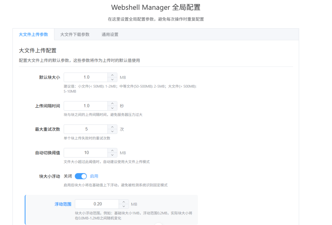Decrease 上传间隔时间 with the down stepper
Image resolution: width=332 pixels, height=225 pixels.
(113, 108)
